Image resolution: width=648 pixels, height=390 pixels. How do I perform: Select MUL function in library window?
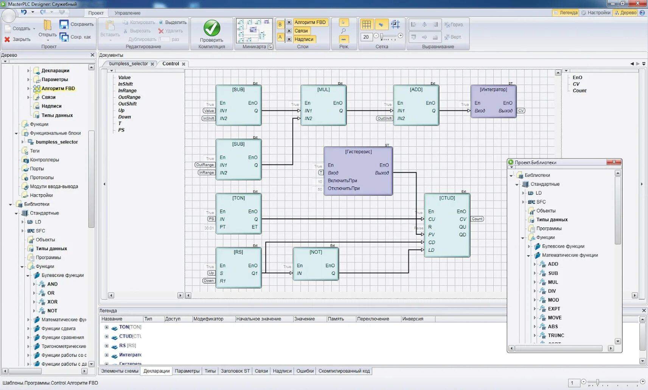click(553, 282)
